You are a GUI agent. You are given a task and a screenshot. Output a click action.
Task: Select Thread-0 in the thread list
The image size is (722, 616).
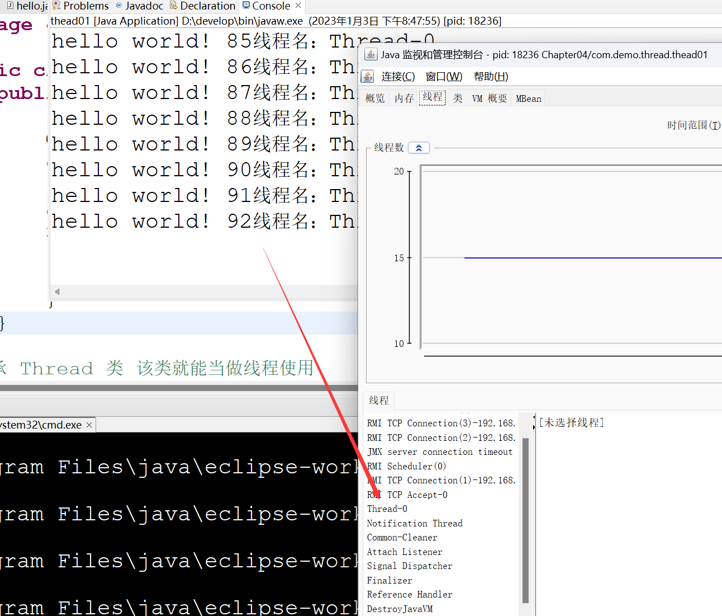[x=387, y=509]
